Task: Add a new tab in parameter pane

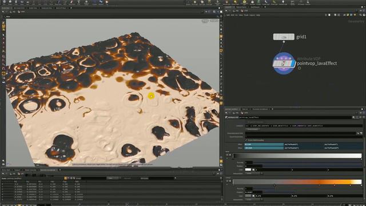Action: 272,109
